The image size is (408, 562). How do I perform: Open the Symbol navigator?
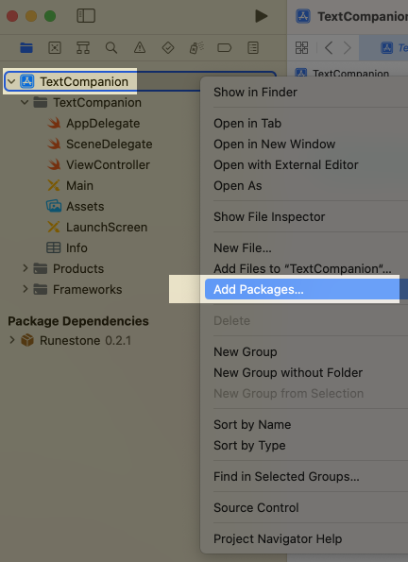(x=83, y=47)
